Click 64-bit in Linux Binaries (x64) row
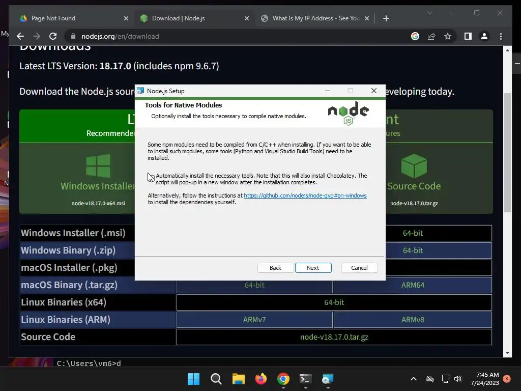The image size is (521, 391). coord(334,302)
